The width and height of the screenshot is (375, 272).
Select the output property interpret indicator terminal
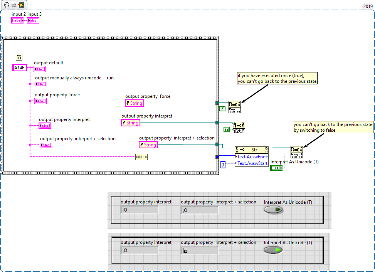pyautogui.click(x=45, y=126)
